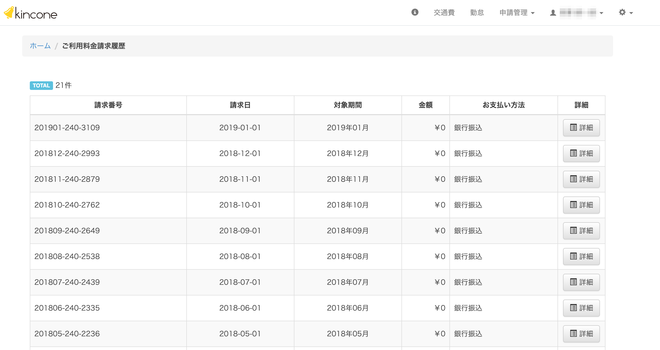
Task: View details of 2018年09月 invoice
Action: (581, 231)
